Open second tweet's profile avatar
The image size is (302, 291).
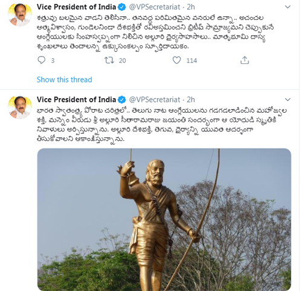point(20,107)
